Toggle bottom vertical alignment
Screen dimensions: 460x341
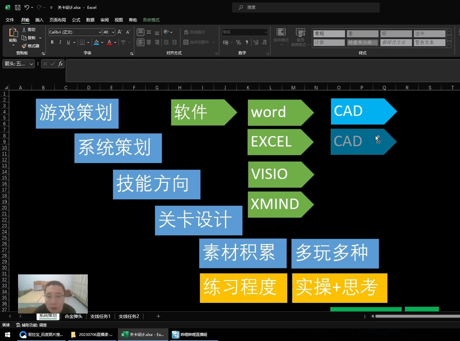(157, 32)
